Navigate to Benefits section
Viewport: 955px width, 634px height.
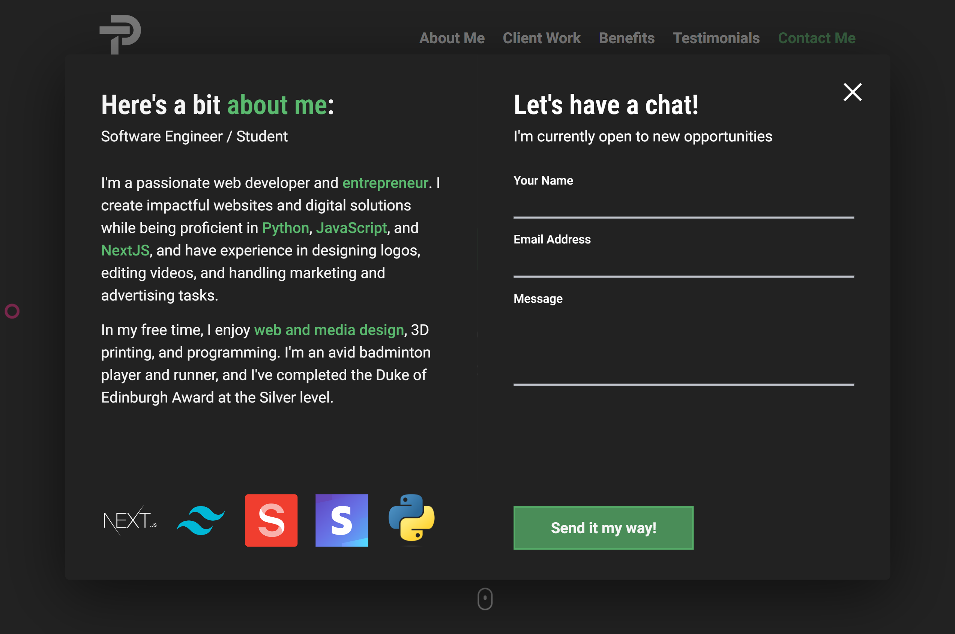[x=626, y=38]
